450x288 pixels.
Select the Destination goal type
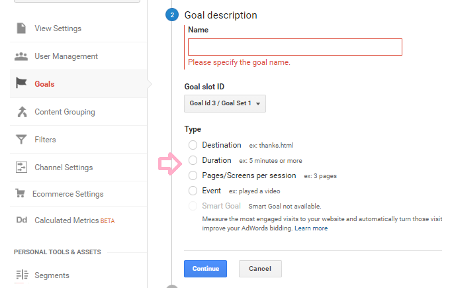193,145
